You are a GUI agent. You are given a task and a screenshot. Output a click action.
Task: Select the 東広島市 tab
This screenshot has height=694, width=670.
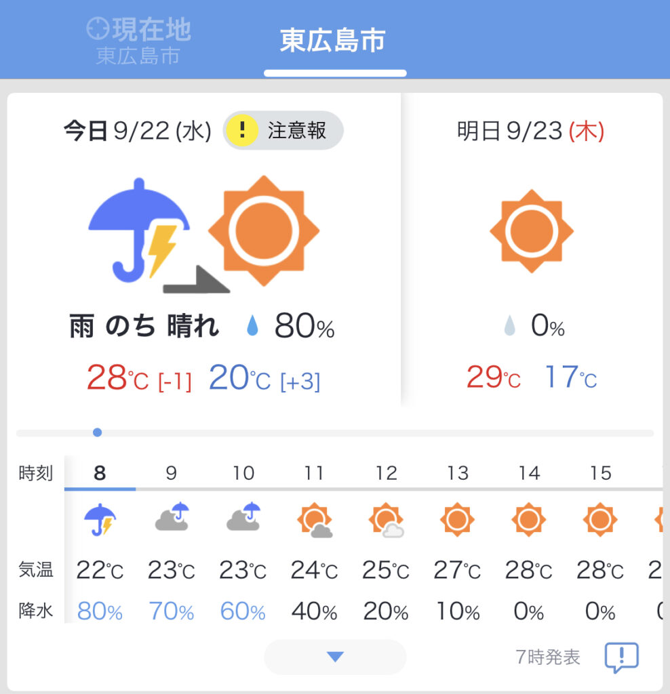[333, 41]
